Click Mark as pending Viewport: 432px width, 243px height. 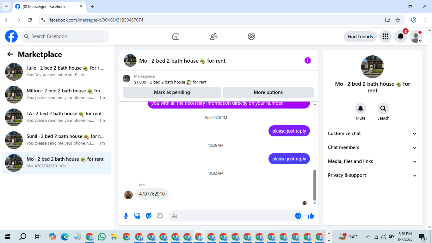172,92
